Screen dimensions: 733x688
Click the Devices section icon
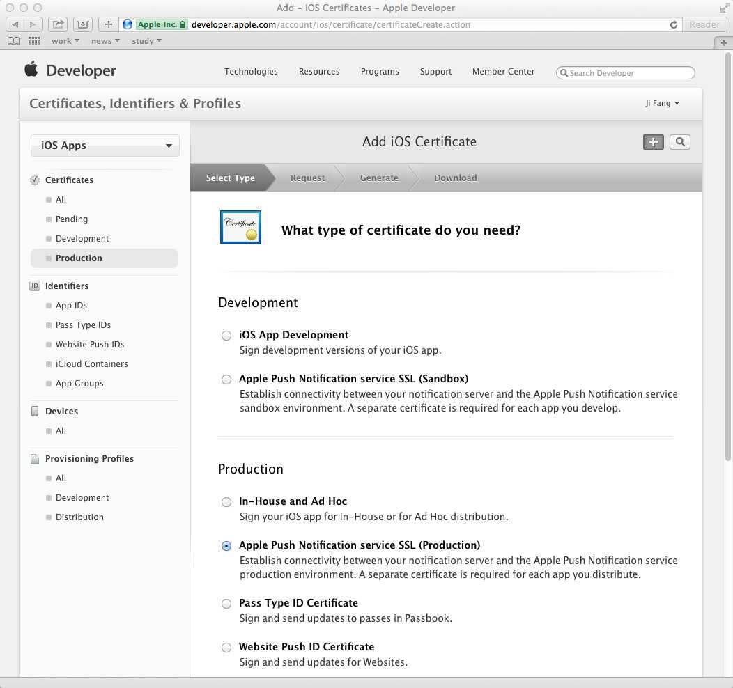[35, 411]
